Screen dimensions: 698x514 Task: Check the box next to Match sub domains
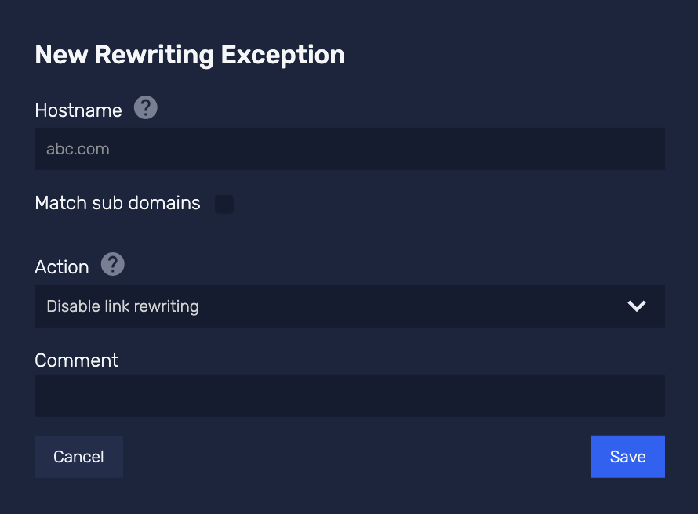pyautogui.click(x=224, y=204)
